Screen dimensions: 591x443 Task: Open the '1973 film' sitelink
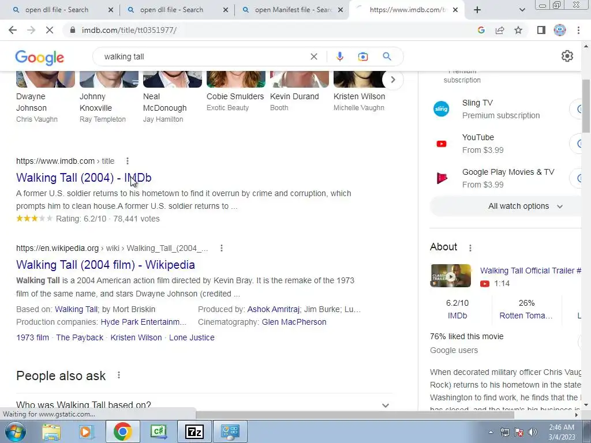(x=32, y=337)
